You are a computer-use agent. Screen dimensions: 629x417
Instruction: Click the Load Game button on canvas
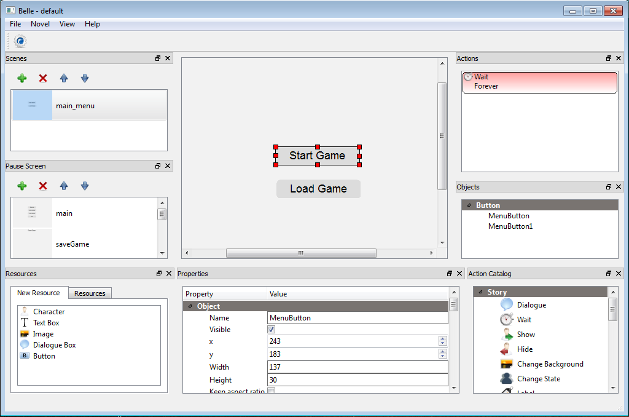click(318, 189)
